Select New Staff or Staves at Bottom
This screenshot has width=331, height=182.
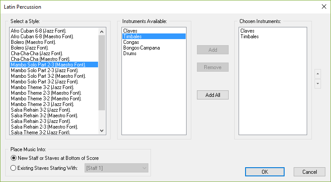click(55, 158)
